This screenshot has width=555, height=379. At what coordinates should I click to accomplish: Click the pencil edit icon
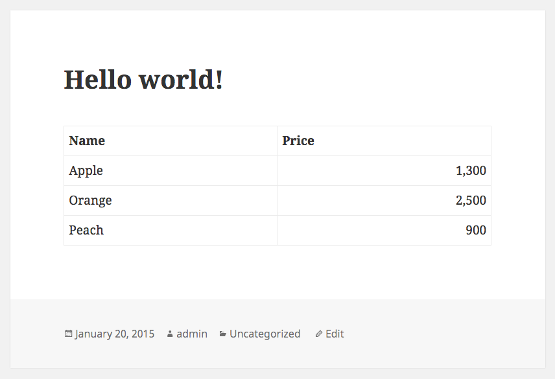(318, 334)
